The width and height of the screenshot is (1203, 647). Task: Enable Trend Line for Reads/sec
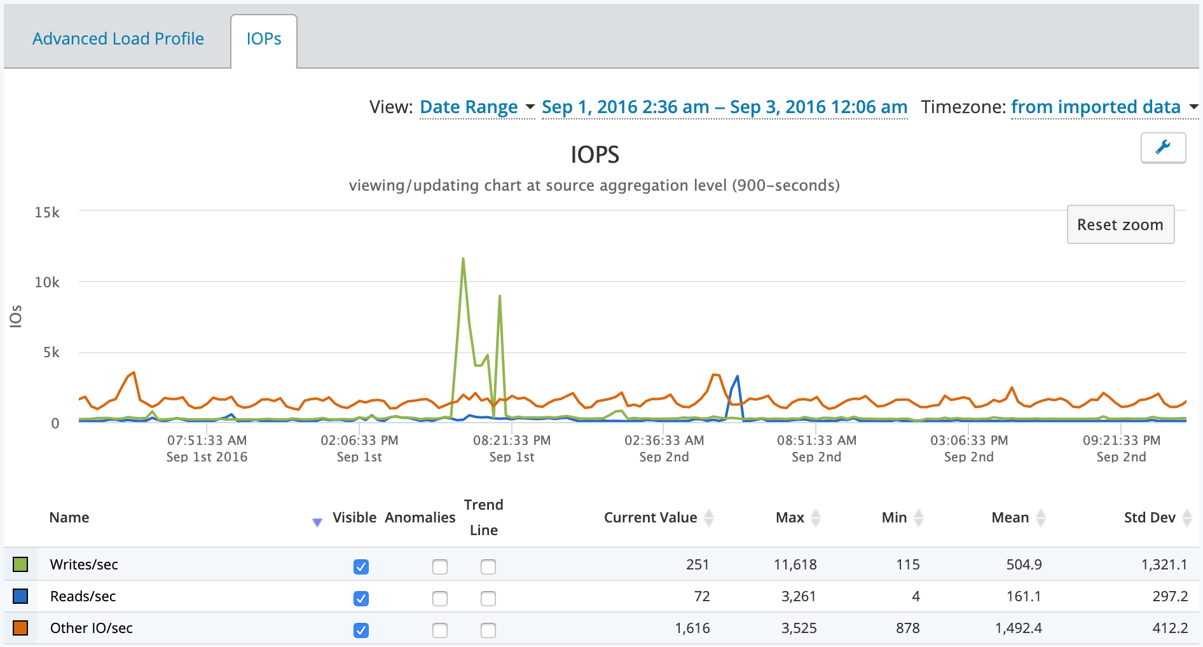488,598
